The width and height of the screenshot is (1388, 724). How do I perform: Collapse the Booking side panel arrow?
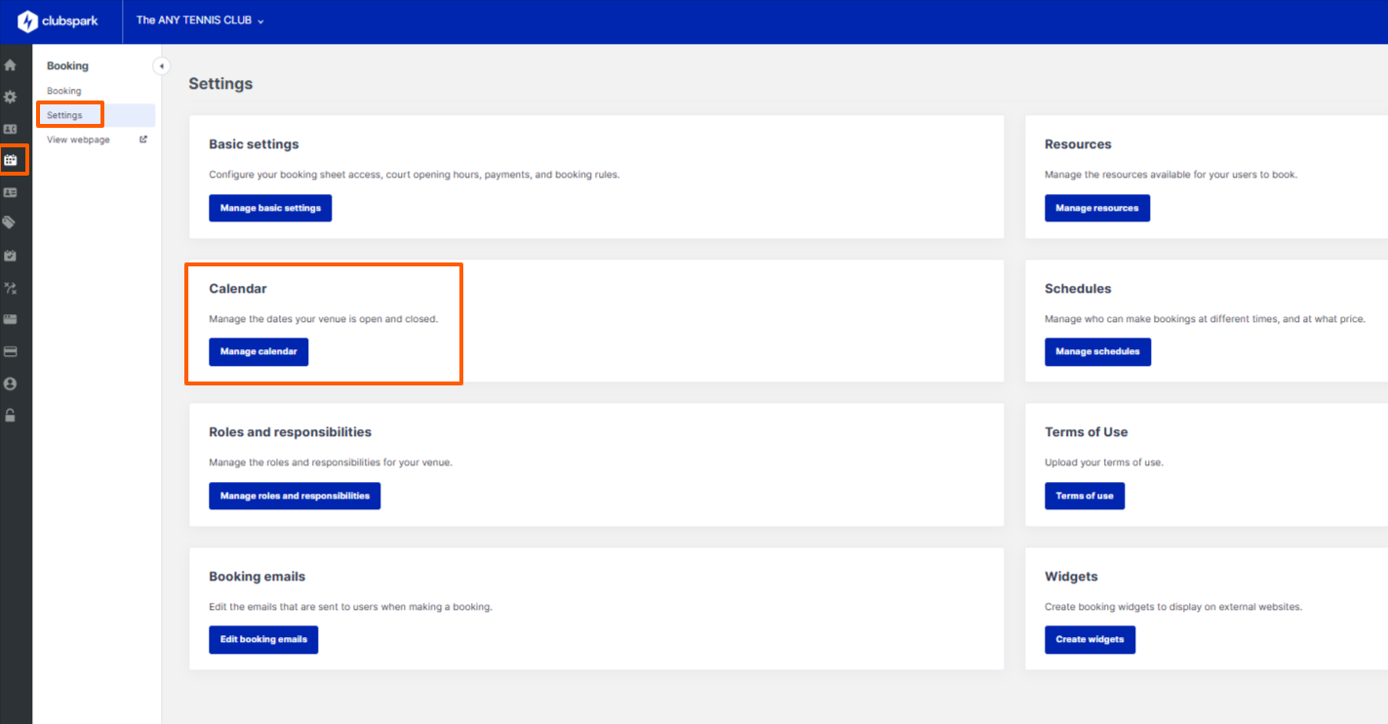pyautogui.click(x=161, y=66)
